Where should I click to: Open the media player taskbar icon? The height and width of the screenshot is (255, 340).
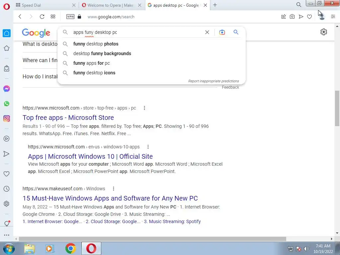point(50,248)
